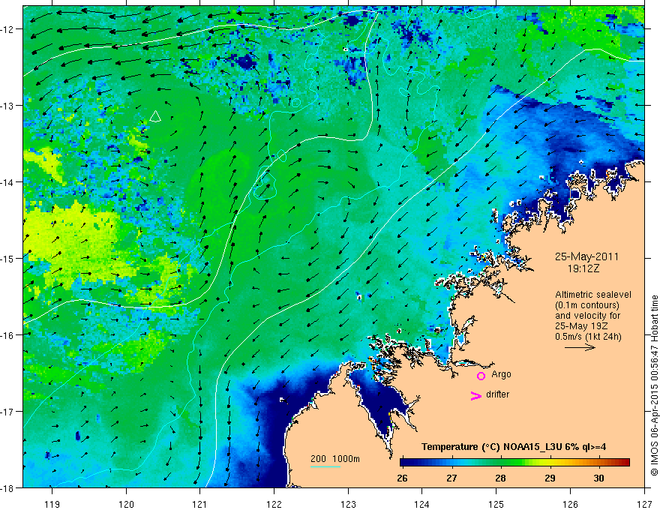Click the '119' longitude axis label
This screenshot has width=660, height=510.
pyautogui.click(x=52, y=504)
